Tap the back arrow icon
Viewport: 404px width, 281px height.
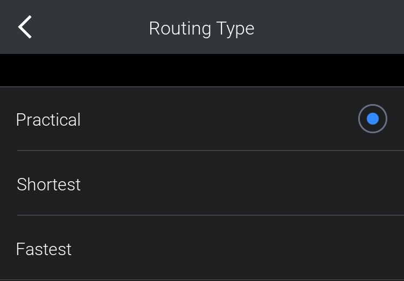pyautogui.click(x=25, y=27)
